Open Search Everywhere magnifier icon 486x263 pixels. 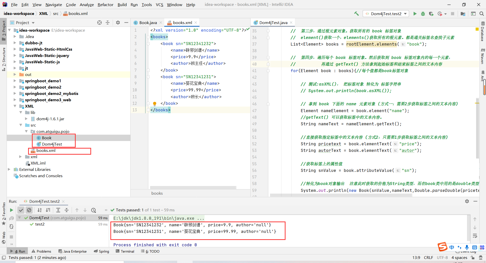click(x=481, y=14)
